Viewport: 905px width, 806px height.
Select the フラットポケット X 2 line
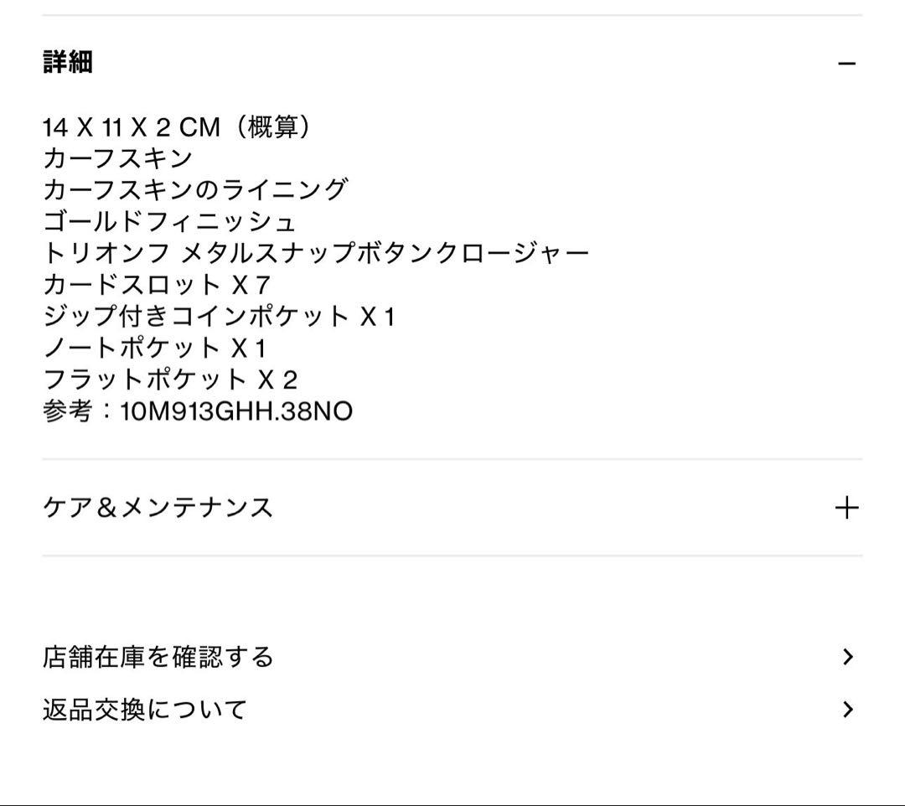tap(170, 380)
